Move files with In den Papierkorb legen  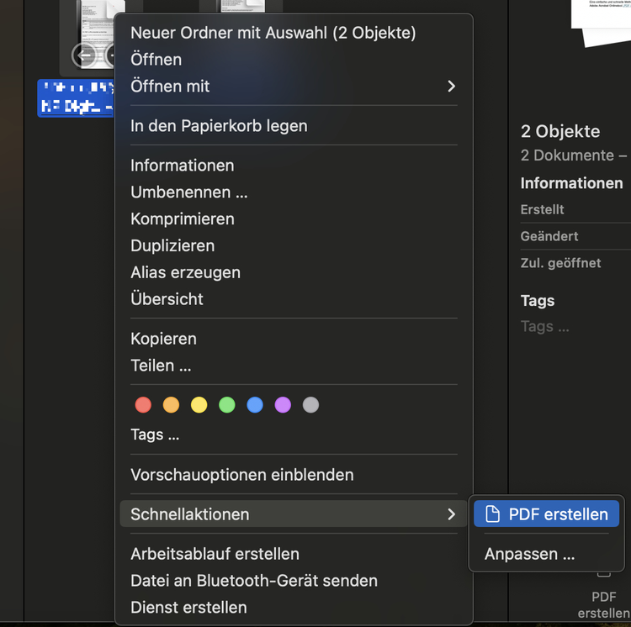(294, 126)
